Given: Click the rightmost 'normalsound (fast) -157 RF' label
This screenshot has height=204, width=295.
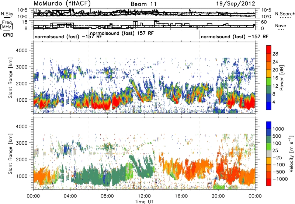Looking at the screenshot, I should (235, 36).
